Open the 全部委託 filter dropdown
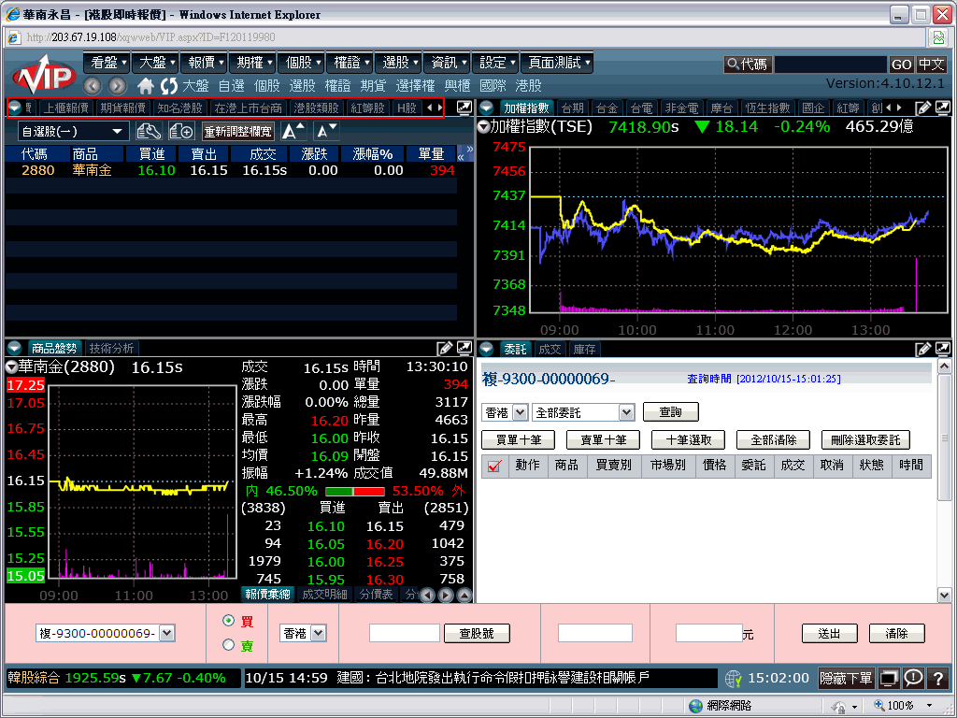Viewport: 957px width, 718px height. [x=583, y=412]
